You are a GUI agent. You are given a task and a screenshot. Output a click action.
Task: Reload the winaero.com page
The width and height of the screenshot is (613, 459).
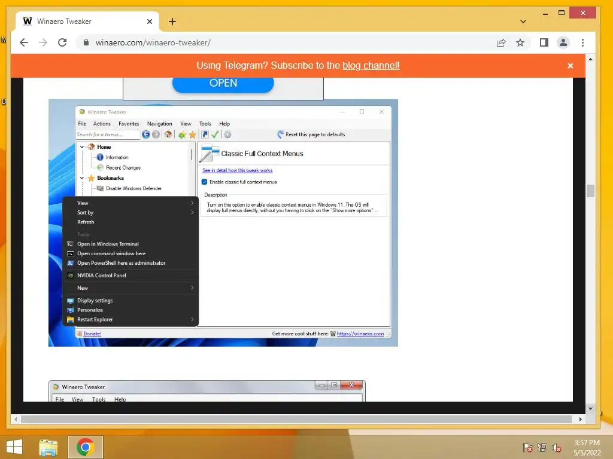62,42
